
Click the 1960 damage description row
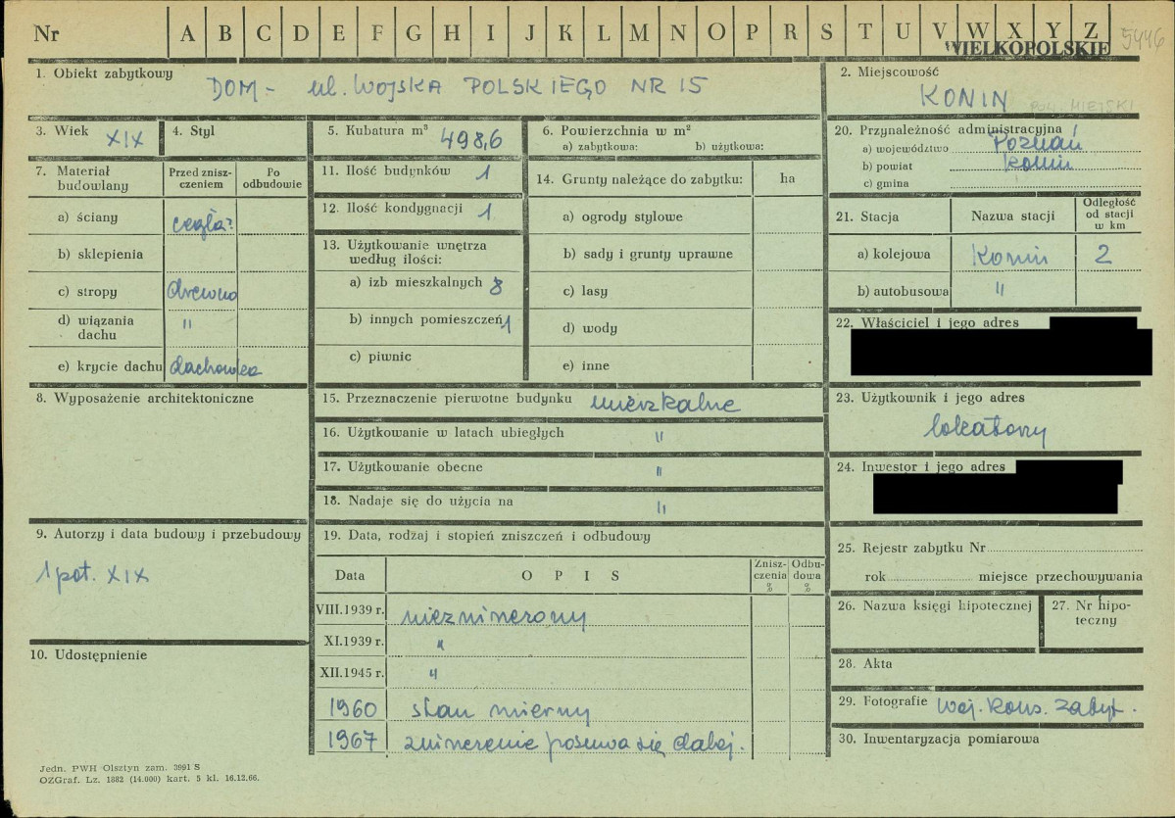coord(568,708)
